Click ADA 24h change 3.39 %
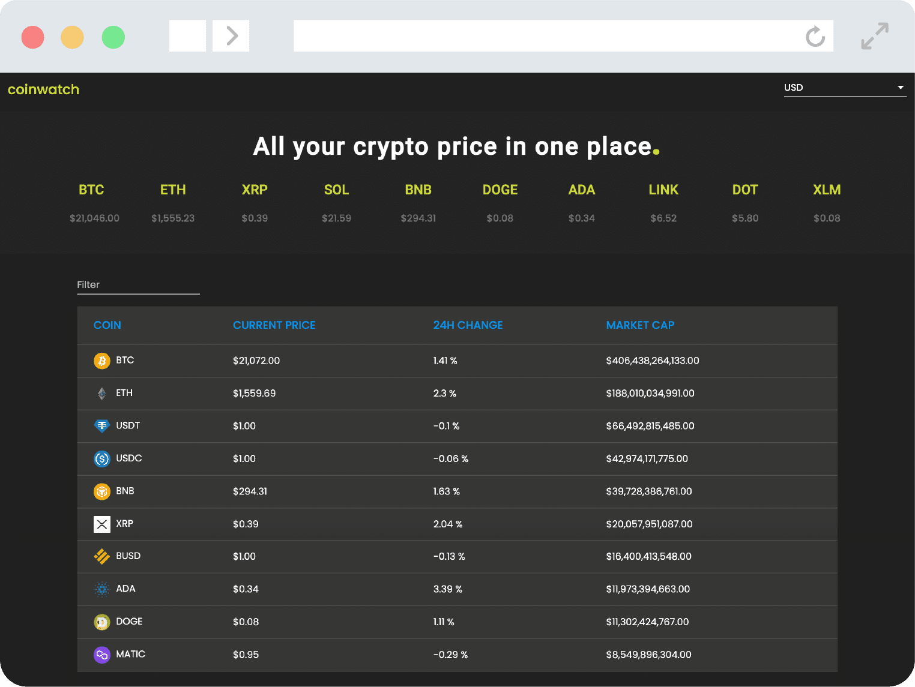Screen dimensions: 915x687 pos(448,589)
